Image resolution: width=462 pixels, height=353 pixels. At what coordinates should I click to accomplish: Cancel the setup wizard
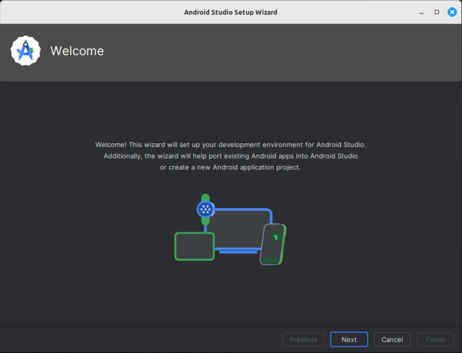pyautogui.click(x=392, y=339)
